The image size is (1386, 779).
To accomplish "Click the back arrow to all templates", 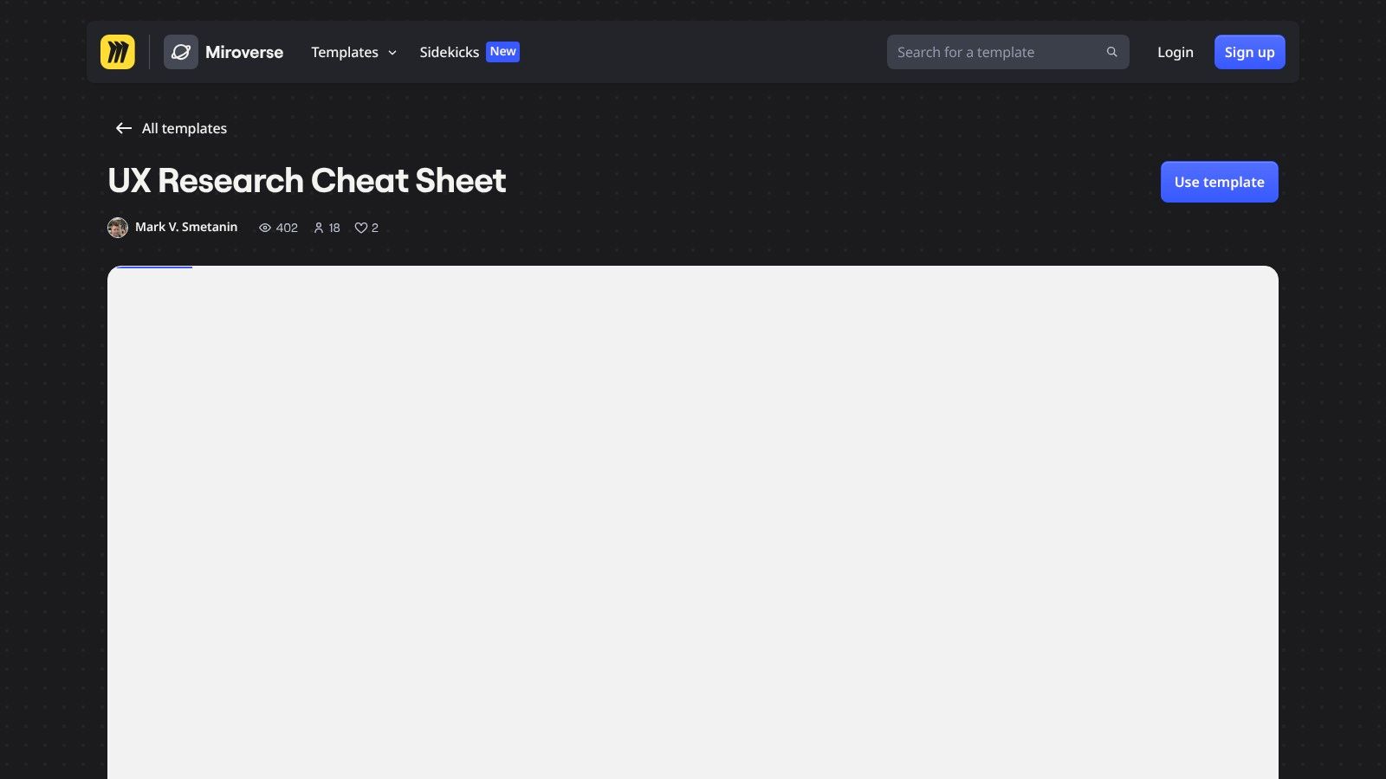I will pyautogui.click(x=123, y=128).
